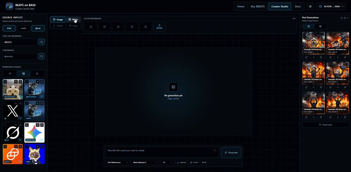The image size is (351, 172).
Task: Select the Apps mode tab
Action: point(73,26)
